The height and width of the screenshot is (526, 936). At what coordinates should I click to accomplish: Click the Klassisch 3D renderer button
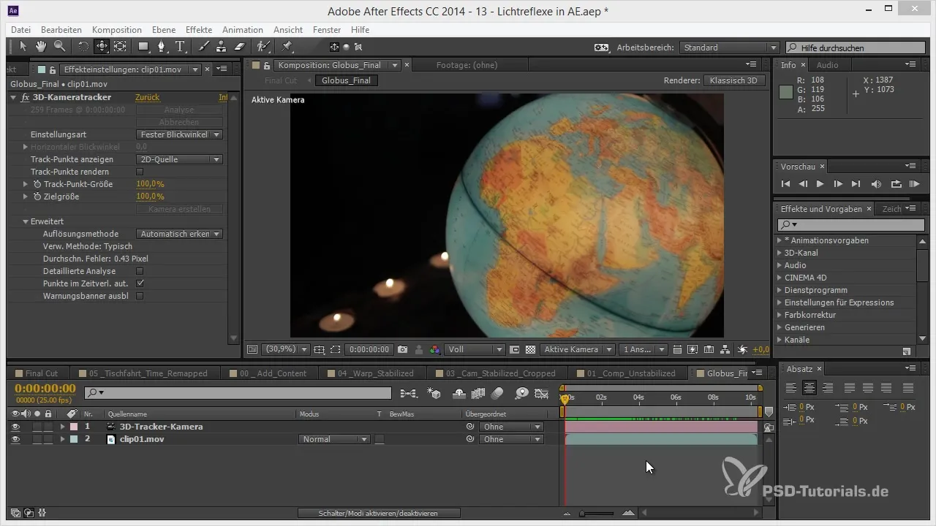coord(734,80)
